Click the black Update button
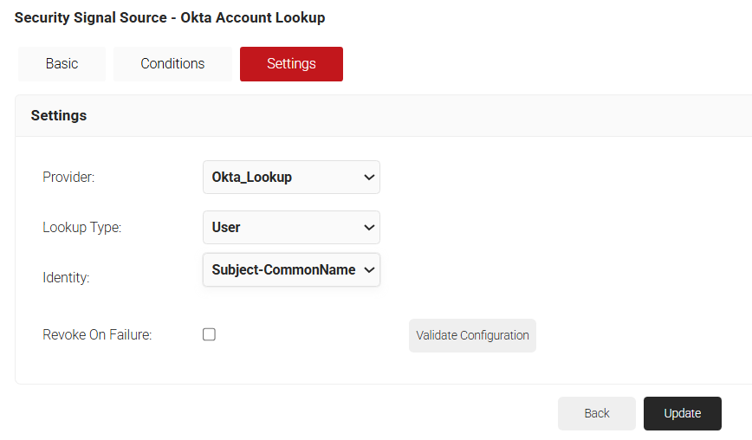This screenshot has height=440, width=752. point(682,413)
